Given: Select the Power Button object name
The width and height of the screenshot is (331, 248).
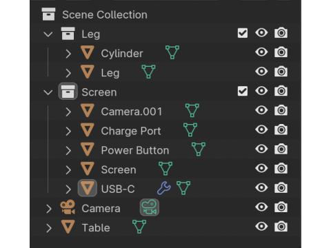Looking at the screenshot, I should pos(135,150).
